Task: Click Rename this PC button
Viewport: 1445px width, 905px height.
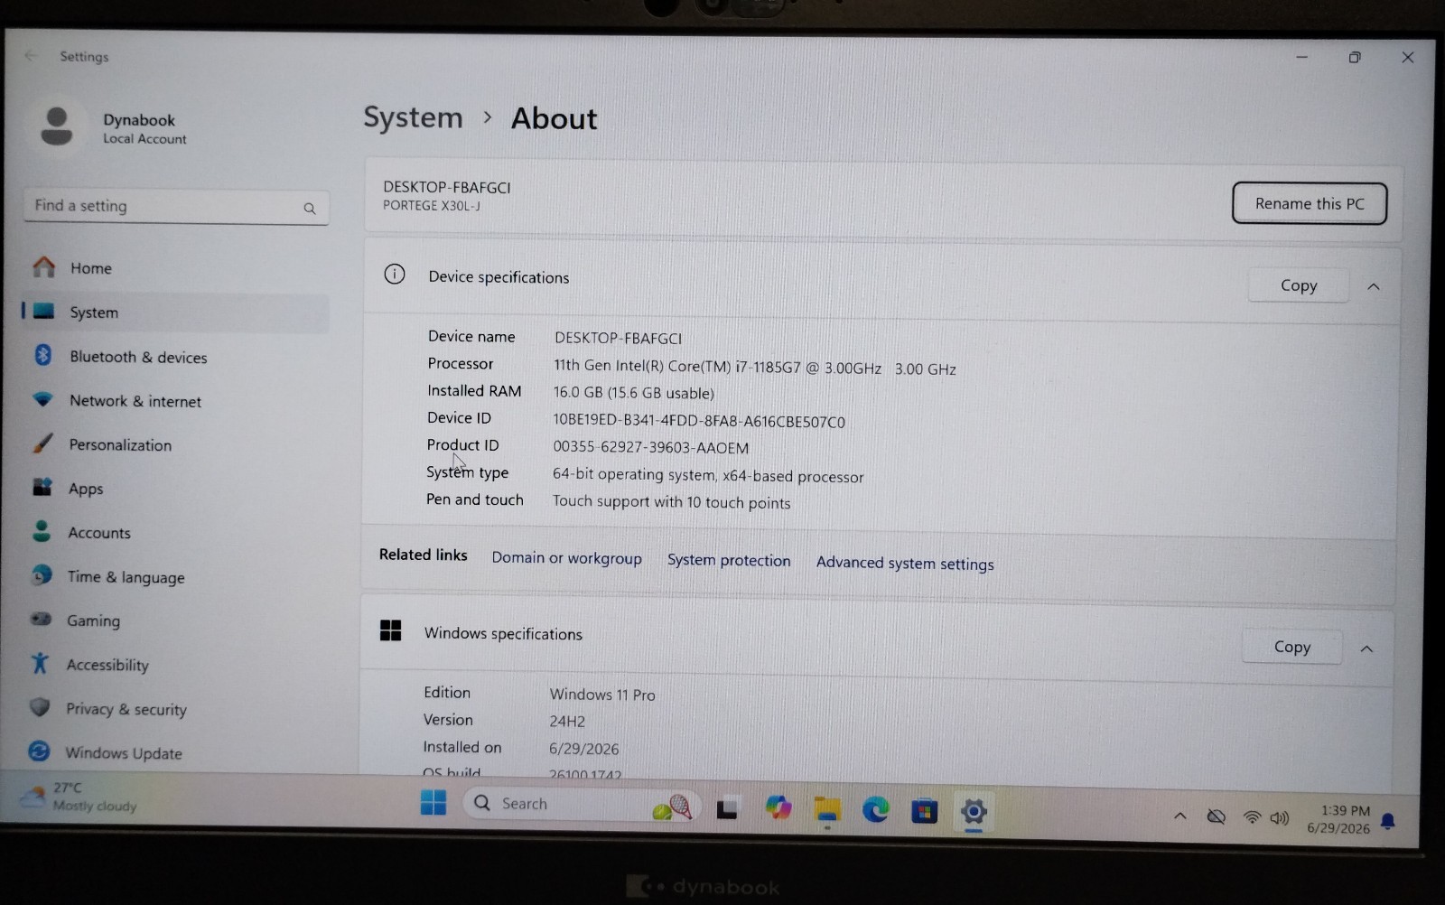Action: click(x=1310, y=203)
